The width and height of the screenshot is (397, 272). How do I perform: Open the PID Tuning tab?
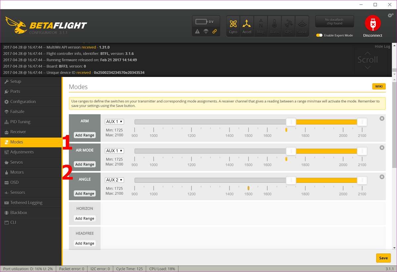pos(31,122)
